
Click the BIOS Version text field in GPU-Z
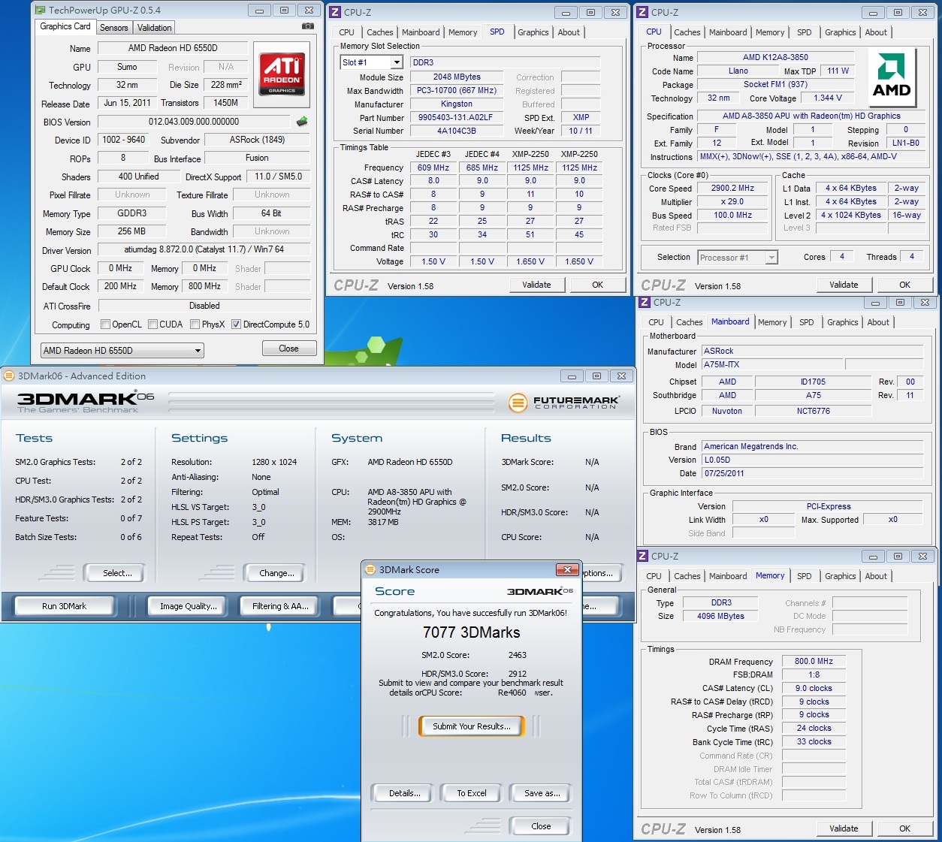(194, 122)
